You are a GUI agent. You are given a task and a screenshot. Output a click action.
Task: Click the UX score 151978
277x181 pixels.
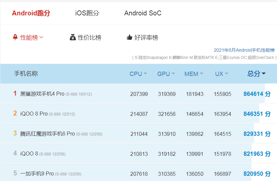point(222,154)
